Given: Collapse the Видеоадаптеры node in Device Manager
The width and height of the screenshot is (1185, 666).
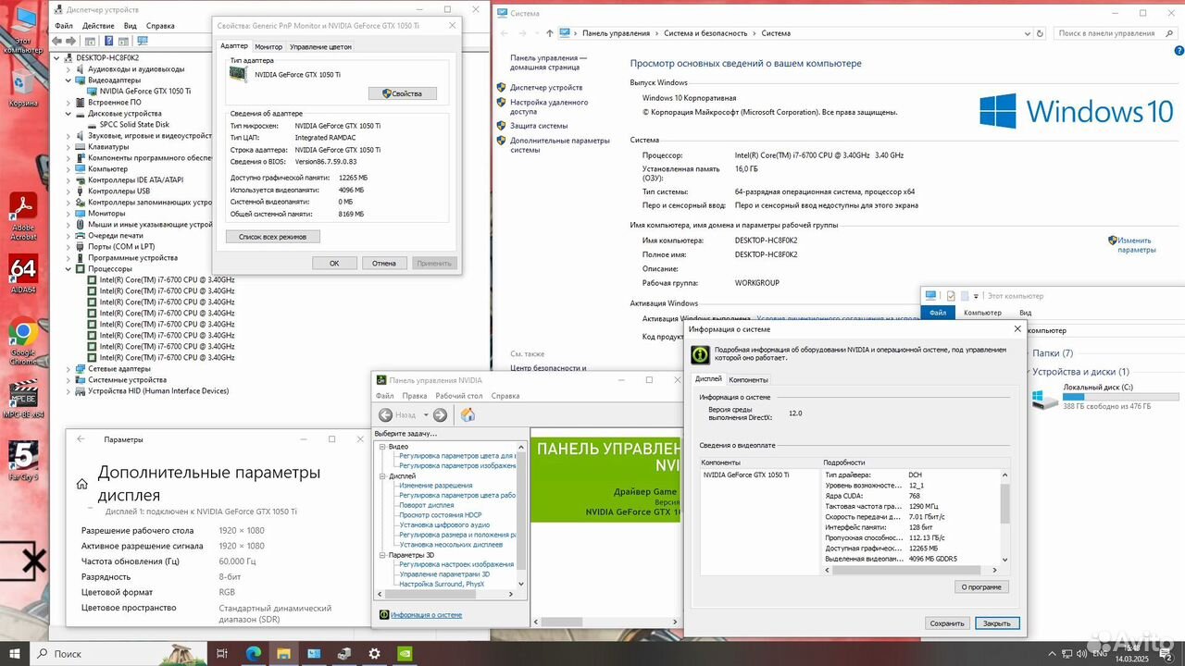Looking at the screenshot, I should pos(69,80).
